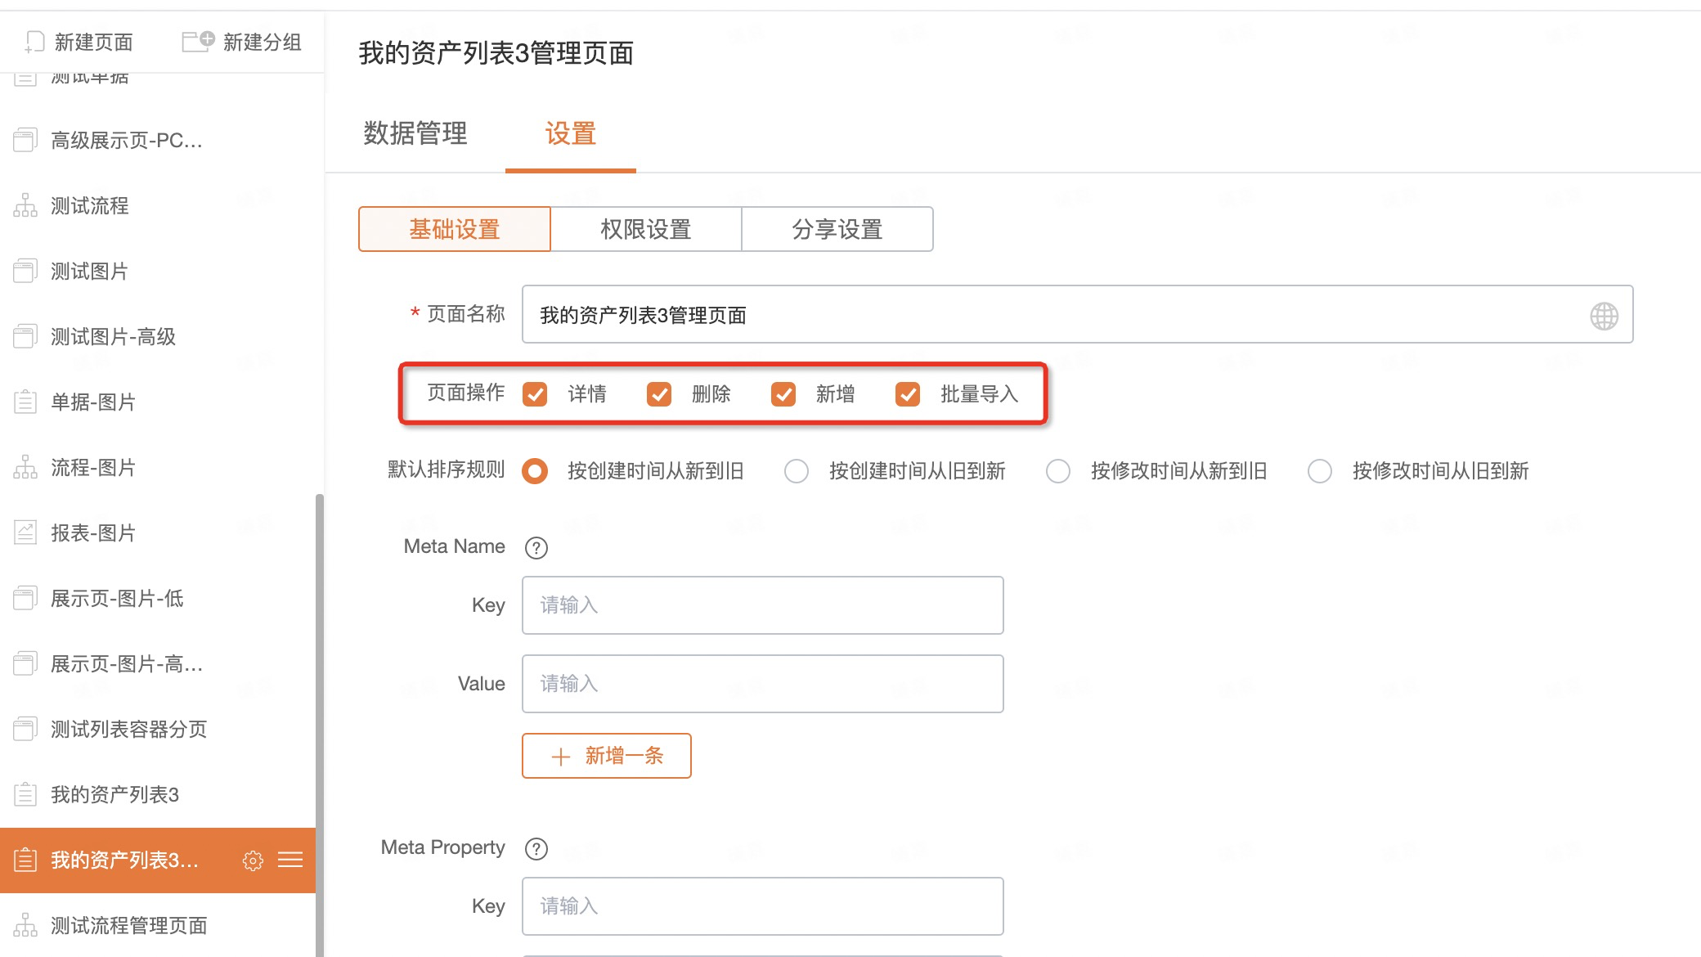Click the 新建页面 new page icon
This screenshot has height=957, width=1701.
pyautogui.click(x=34, y=42)
